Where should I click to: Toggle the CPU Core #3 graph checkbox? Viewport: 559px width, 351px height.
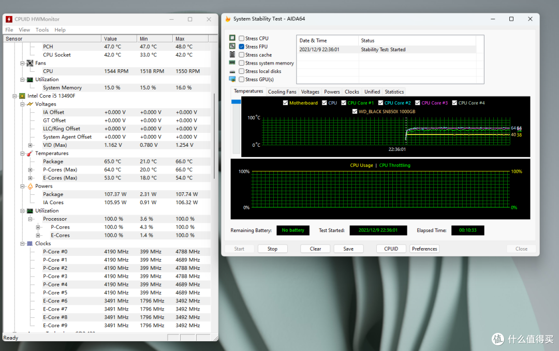(418, 103)
